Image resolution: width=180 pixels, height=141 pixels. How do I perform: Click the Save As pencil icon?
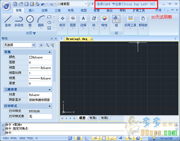pos(32,4)
